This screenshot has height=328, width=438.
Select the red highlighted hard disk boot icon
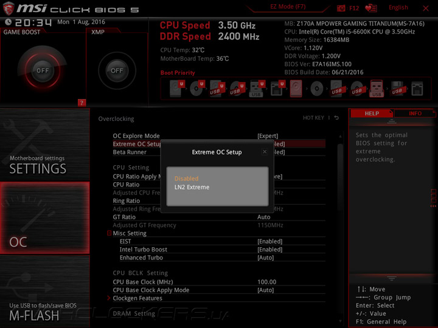tap(296, 89)
